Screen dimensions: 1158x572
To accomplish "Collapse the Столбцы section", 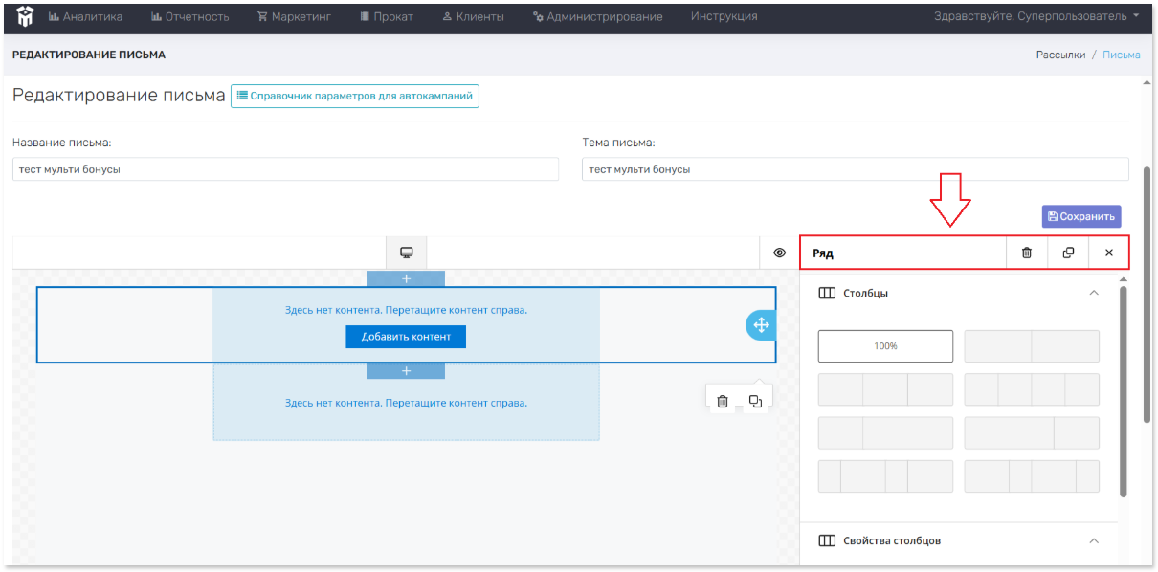I will pos(1094,293).
